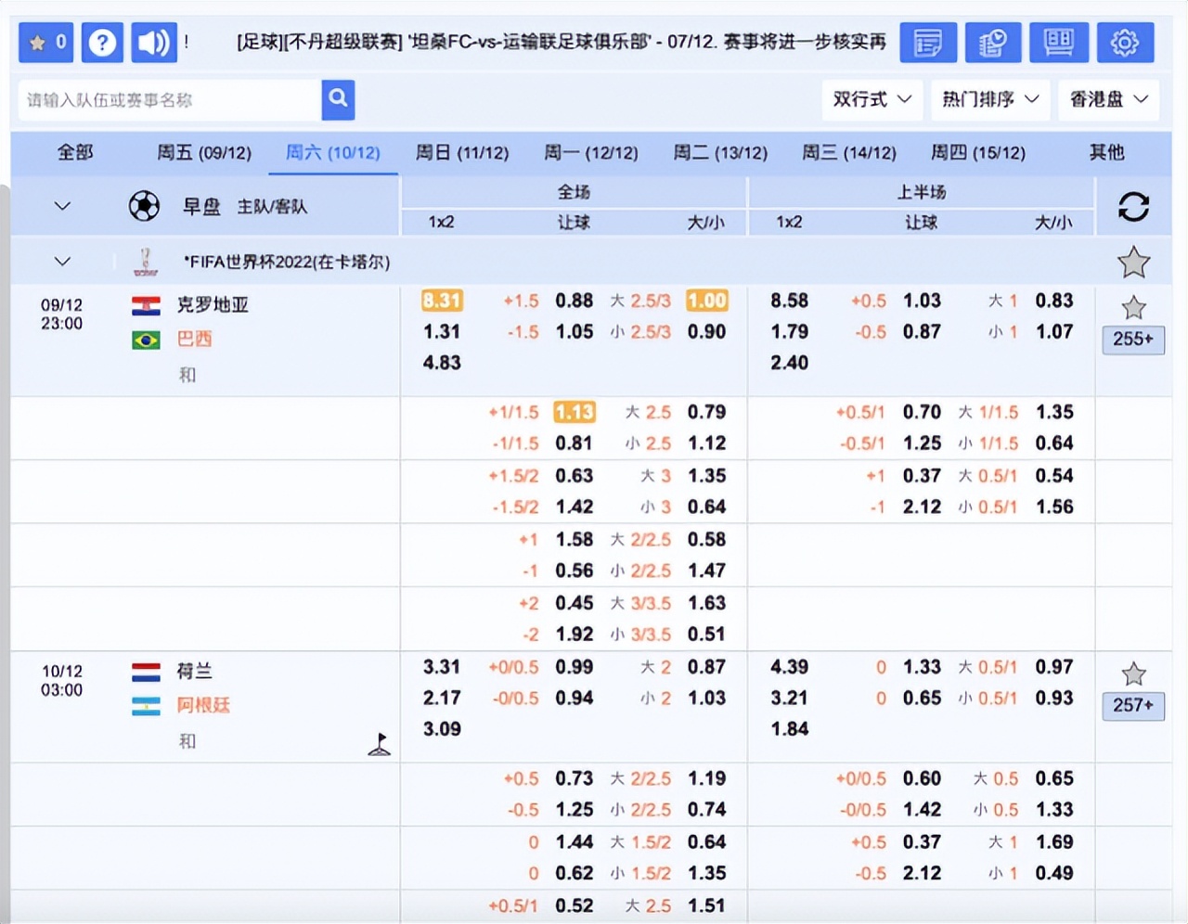Open the favorites star counter
Screen dimensions: 1188x924
point(45,43)
